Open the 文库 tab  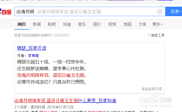(142, 24)
